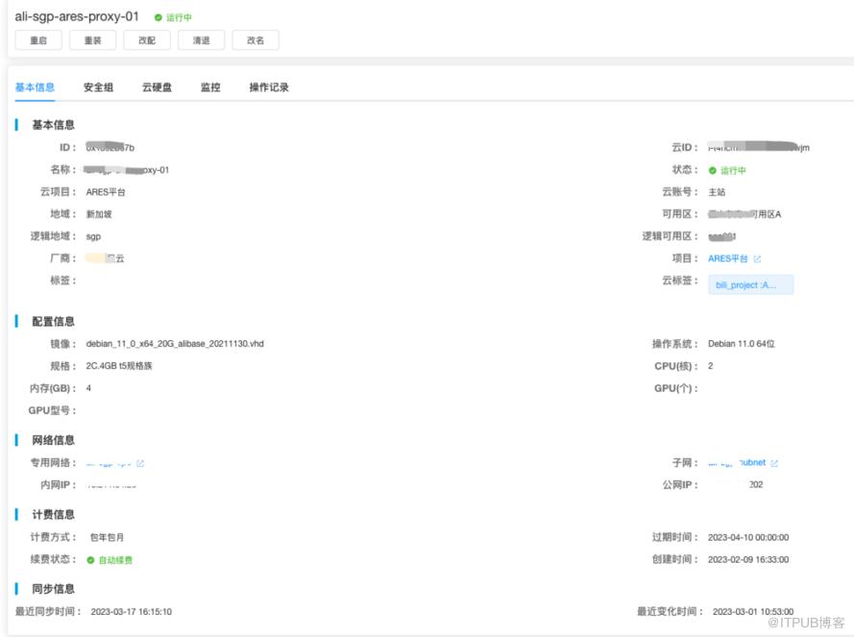Viewport: 854px width, 637px height.
Task: Select the 云项目 value ARES平台
Action: pyautogui.click(x=106, y=192)
